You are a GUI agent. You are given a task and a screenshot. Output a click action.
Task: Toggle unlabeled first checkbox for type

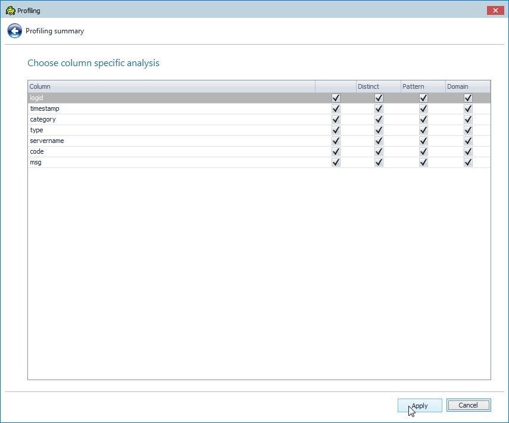336,130
